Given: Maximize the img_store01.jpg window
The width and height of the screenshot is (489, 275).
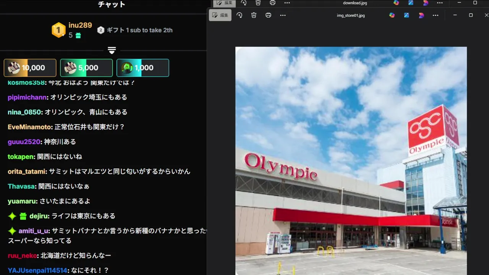Looking at the screenshot, I should (x=471, y=15).
